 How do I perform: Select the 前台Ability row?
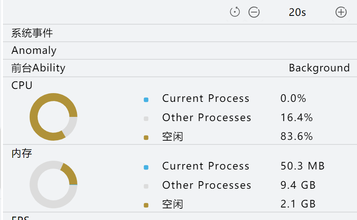pos(180,68)
